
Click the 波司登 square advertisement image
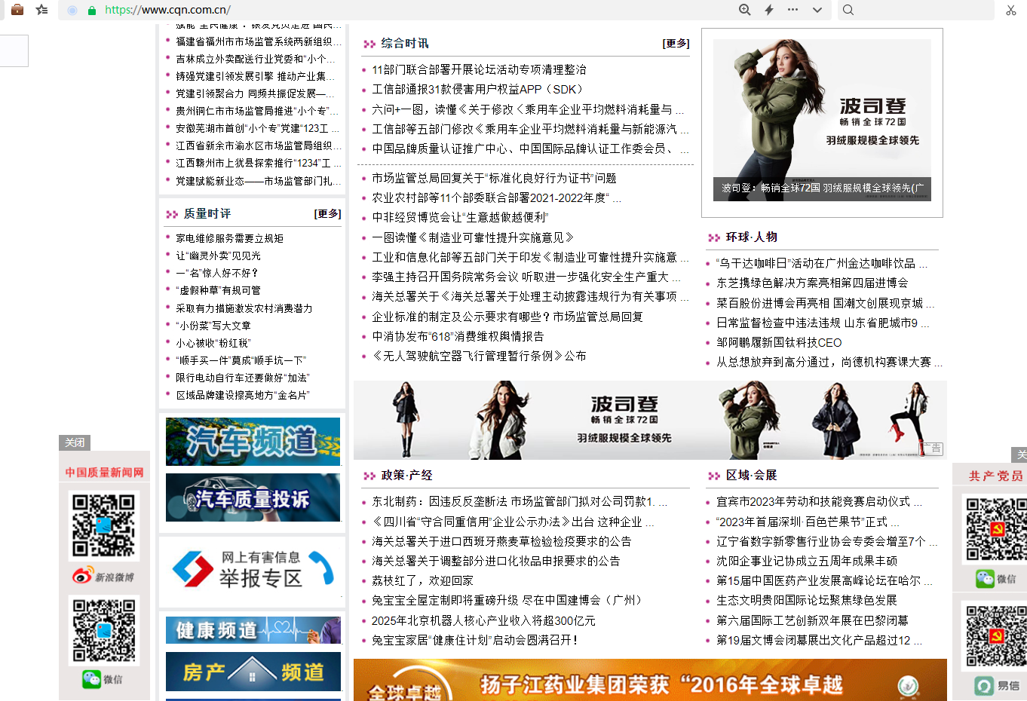coord(822,121)
